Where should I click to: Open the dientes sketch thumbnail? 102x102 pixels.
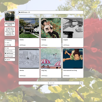click(x=29, y=59)
